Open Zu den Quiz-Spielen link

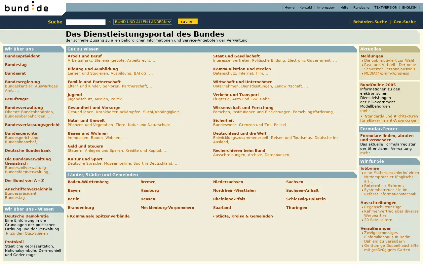[x=29, y=234]
